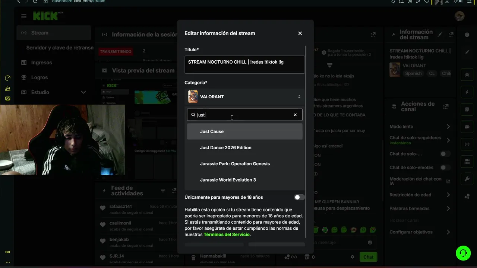Click the GX icon in the browser sidebar
This screenshot has height=268, width=477.
coord(7,252)
